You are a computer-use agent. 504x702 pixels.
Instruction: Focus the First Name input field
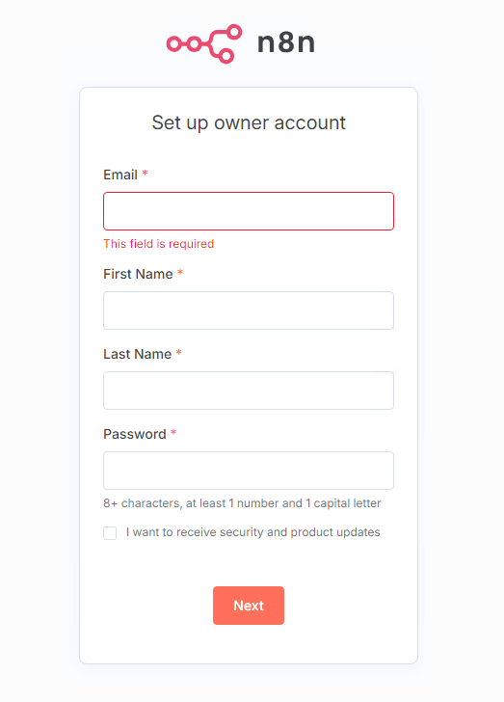pos(249,310)
